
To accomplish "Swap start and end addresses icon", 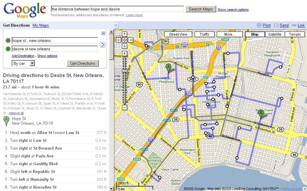I will coord(103,45).
